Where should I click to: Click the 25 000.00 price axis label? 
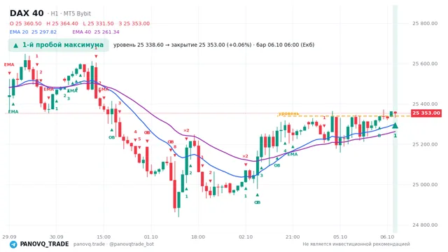tap(425, 185)
